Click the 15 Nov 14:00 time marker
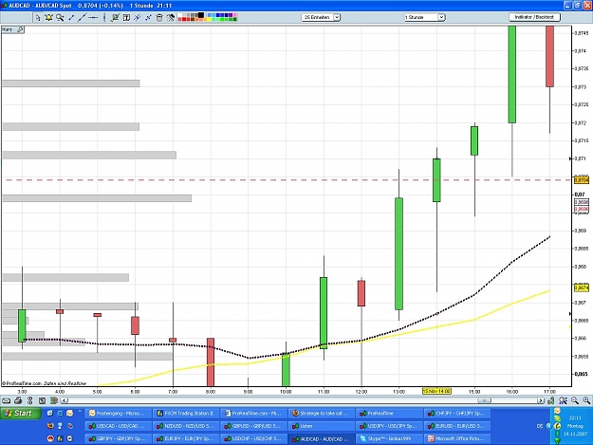Viewport: 593px width, 445px height. pos(436,391)
